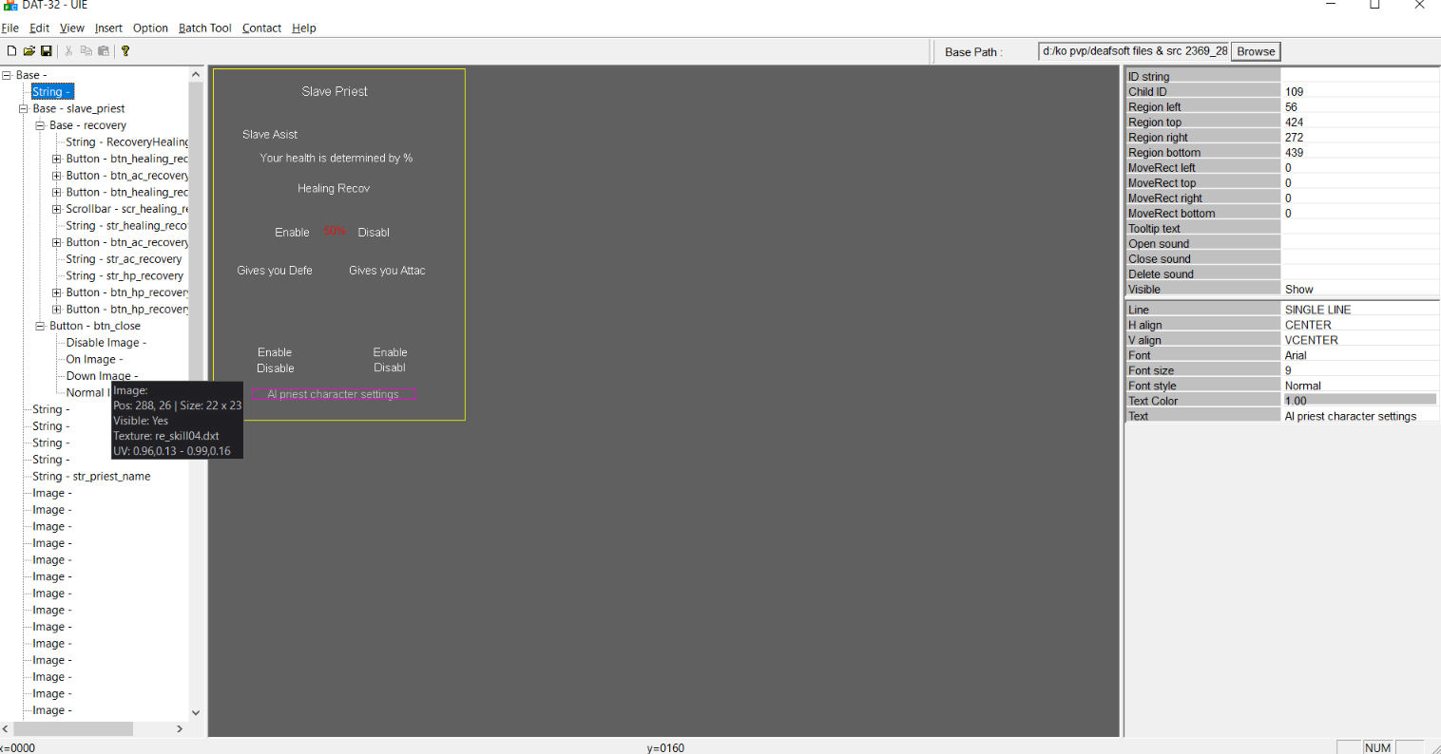Click the scissors Cut icon

(x=68, y=51)
